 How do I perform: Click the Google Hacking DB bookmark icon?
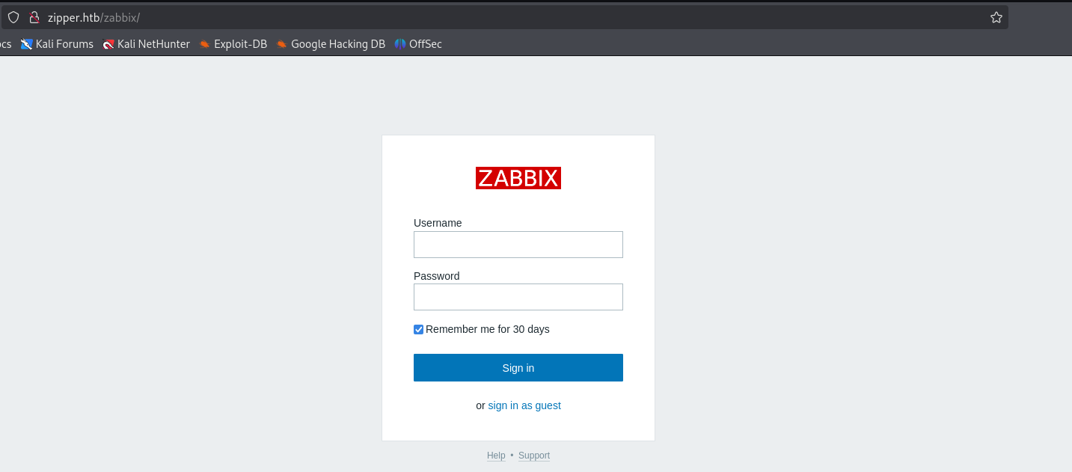pos(282,44)
